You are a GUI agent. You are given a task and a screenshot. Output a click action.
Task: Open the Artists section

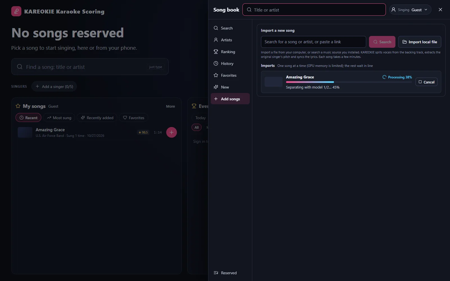[230, 40]
